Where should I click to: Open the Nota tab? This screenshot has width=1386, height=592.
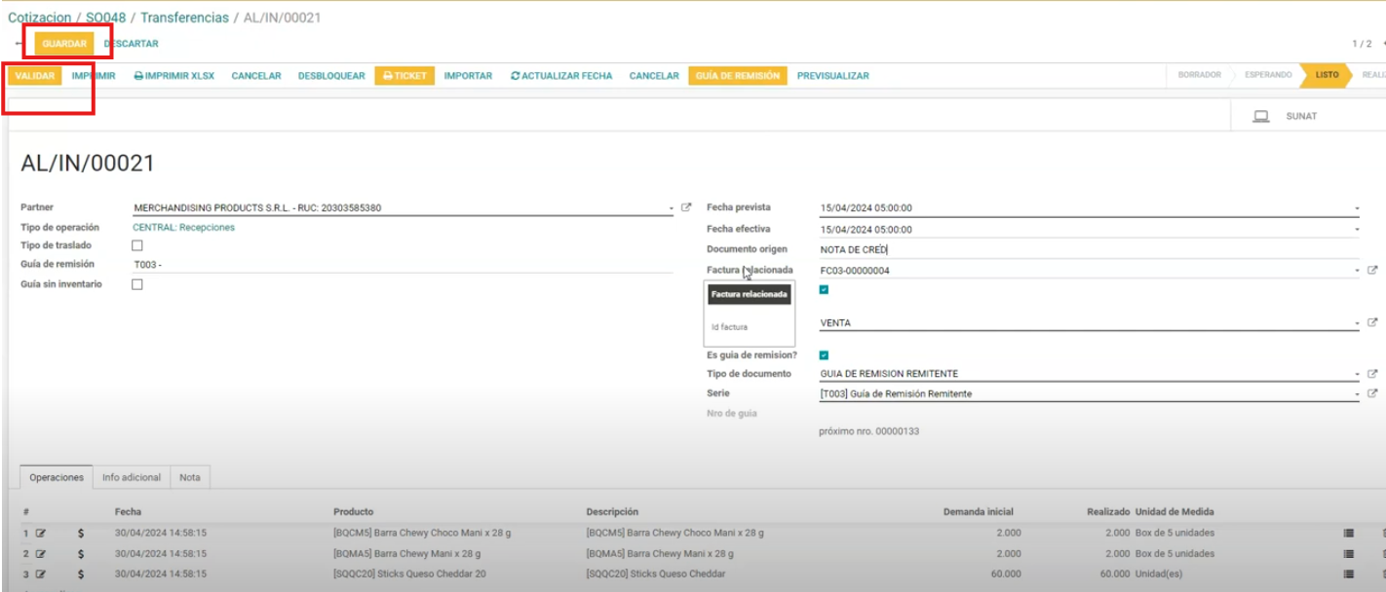pos(190,477)
